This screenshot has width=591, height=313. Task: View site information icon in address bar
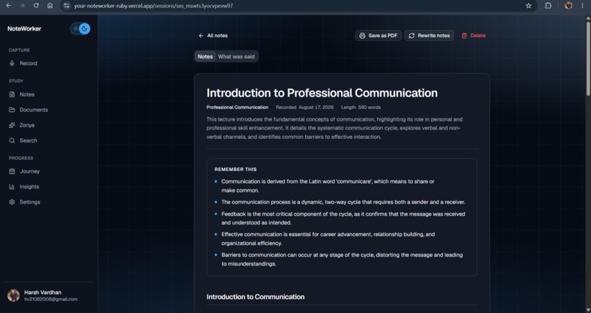coord(66,6)
